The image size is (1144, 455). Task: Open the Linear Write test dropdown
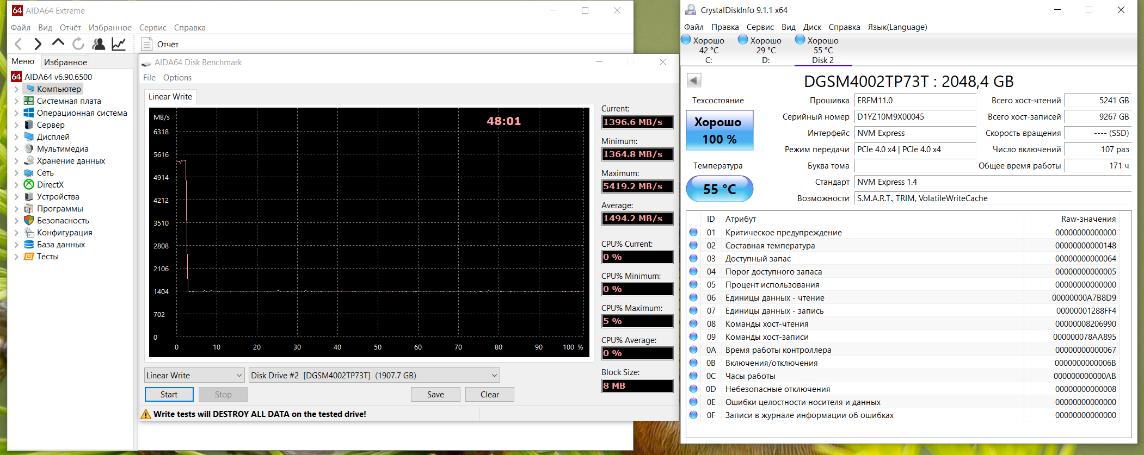tap(194, 375)
